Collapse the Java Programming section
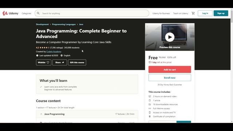The width and height of the screenshot is (233, 131). coord(87,114)
